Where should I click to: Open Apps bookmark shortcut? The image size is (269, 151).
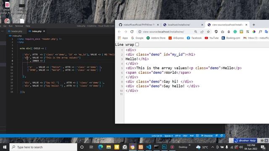point(123,38)
